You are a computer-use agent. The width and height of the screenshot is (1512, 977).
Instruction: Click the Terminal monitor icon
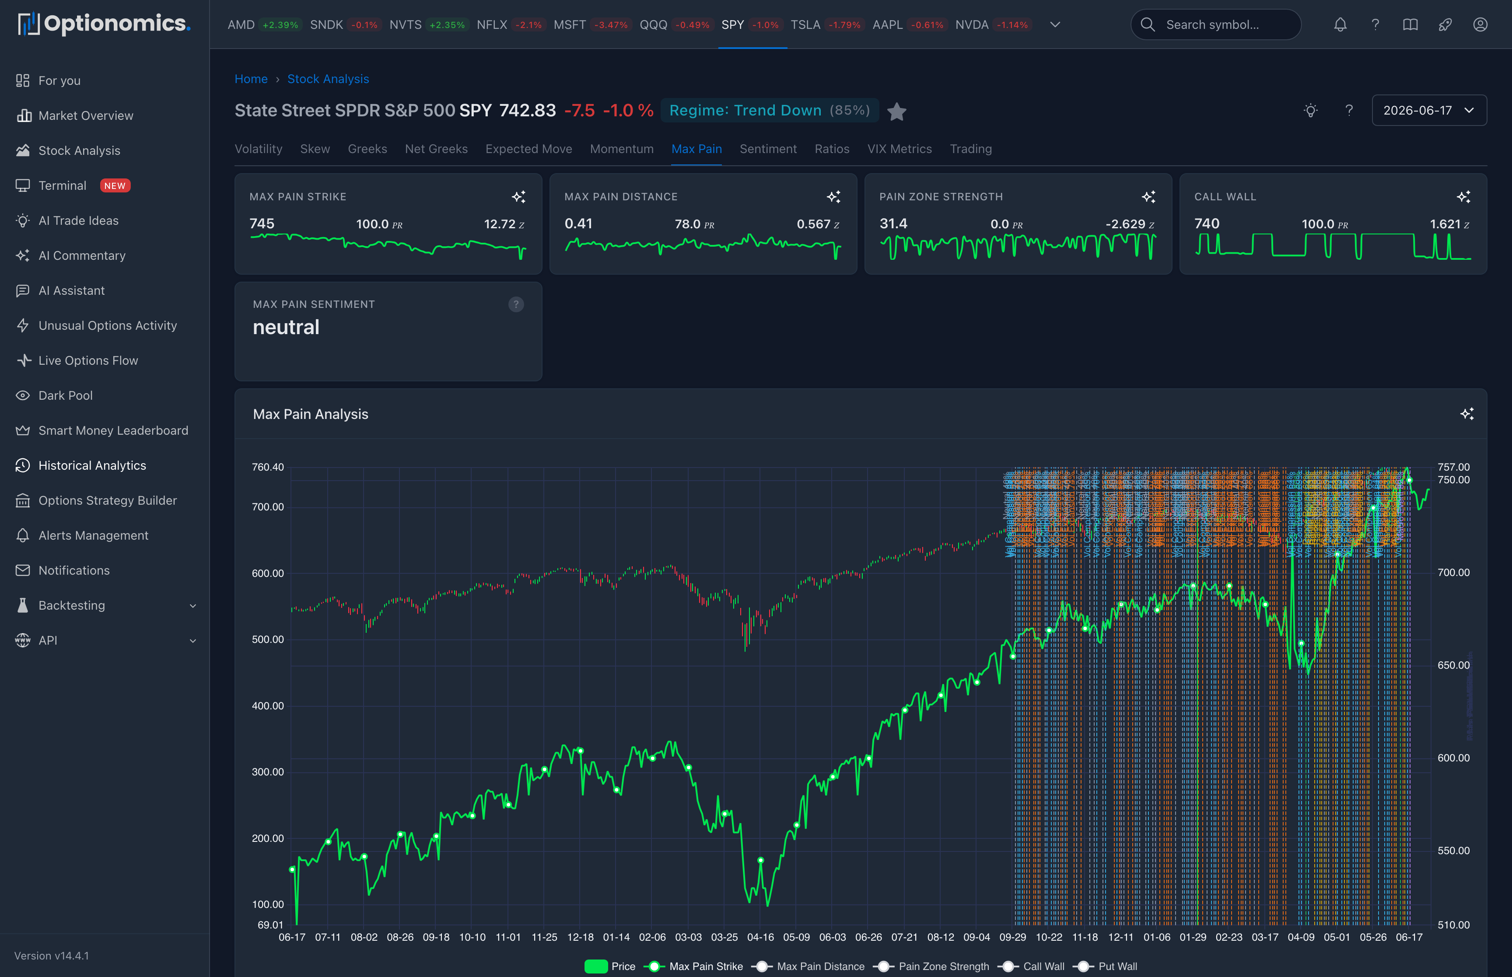[23, 185]
